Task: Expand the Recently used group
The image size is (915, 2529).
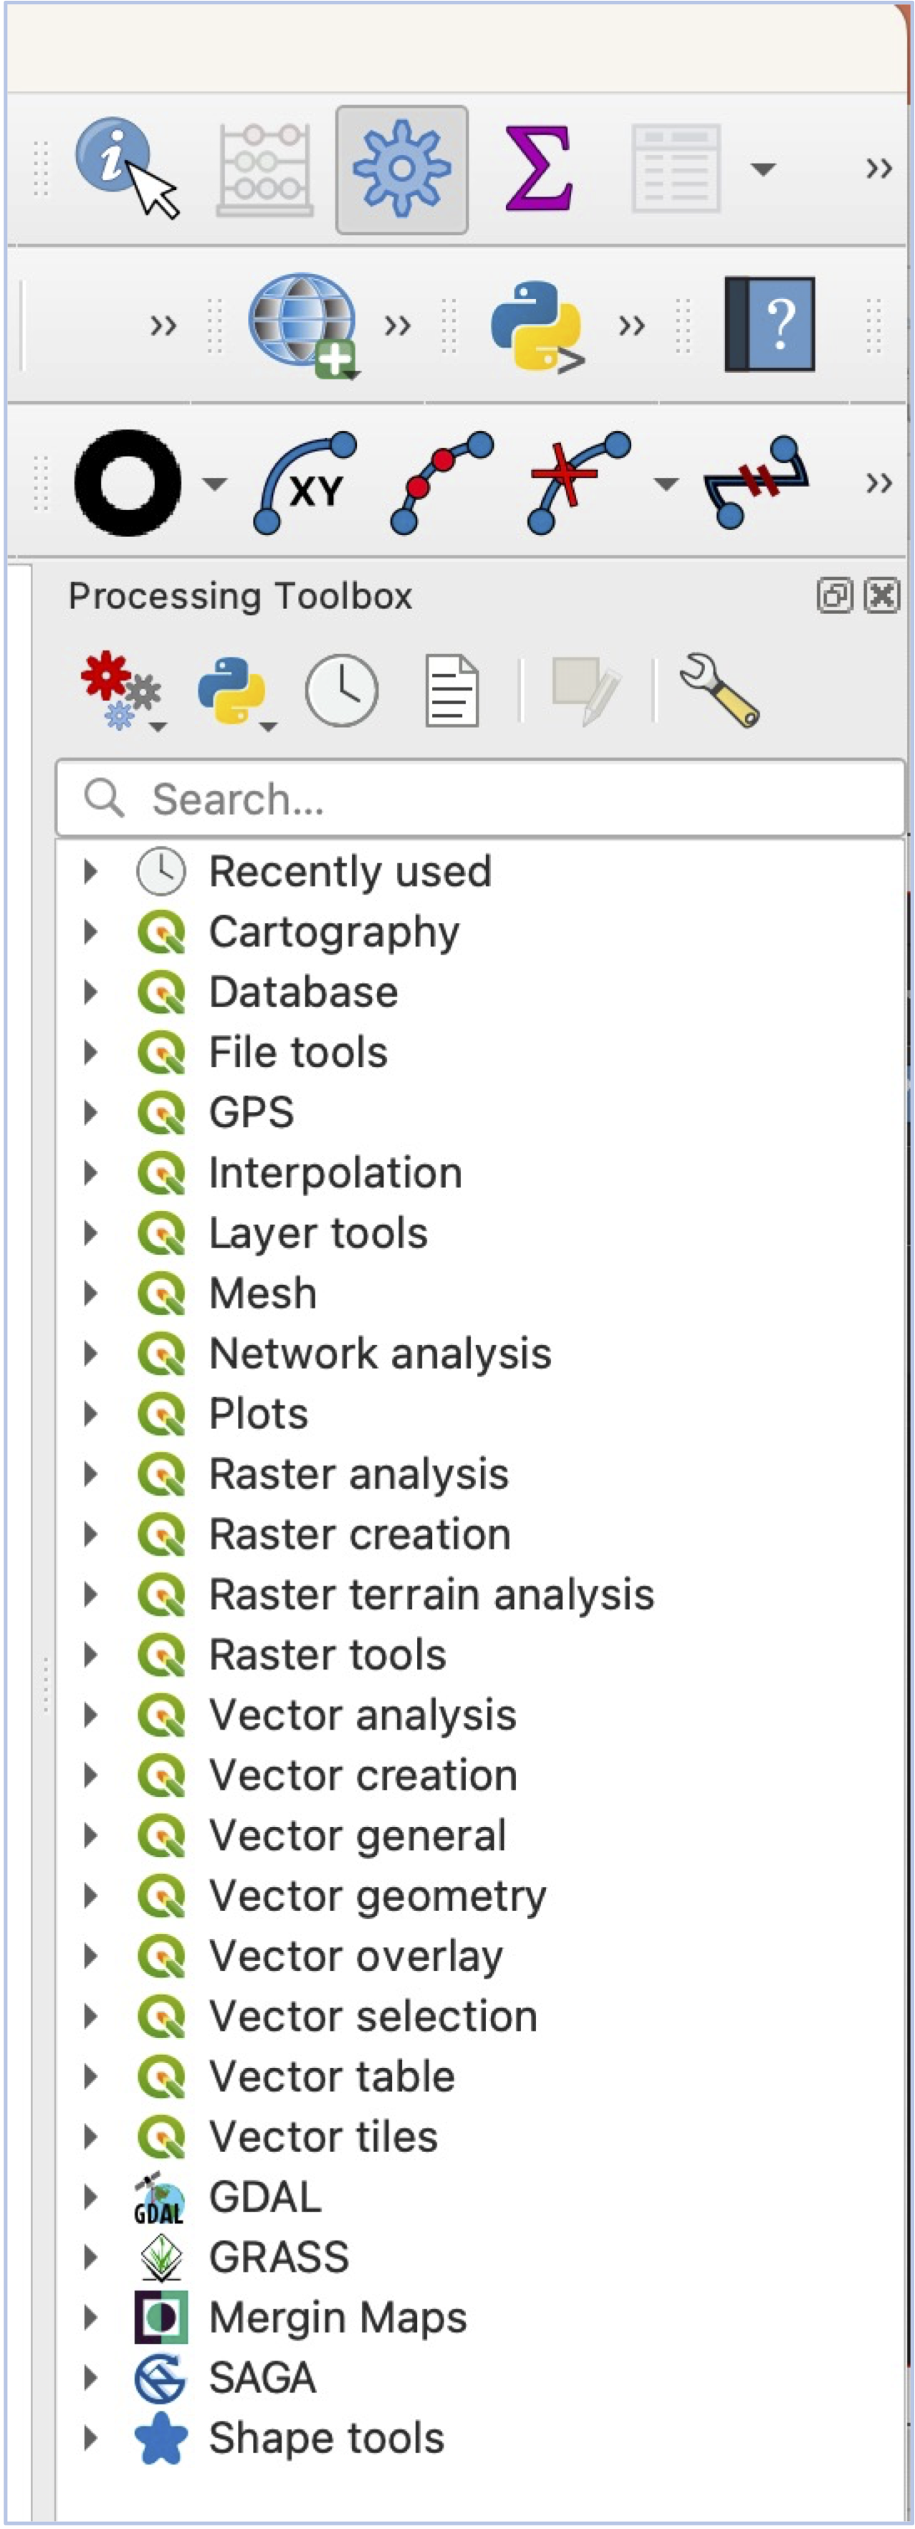Action: pyautogui.click(x=90, y=870)
